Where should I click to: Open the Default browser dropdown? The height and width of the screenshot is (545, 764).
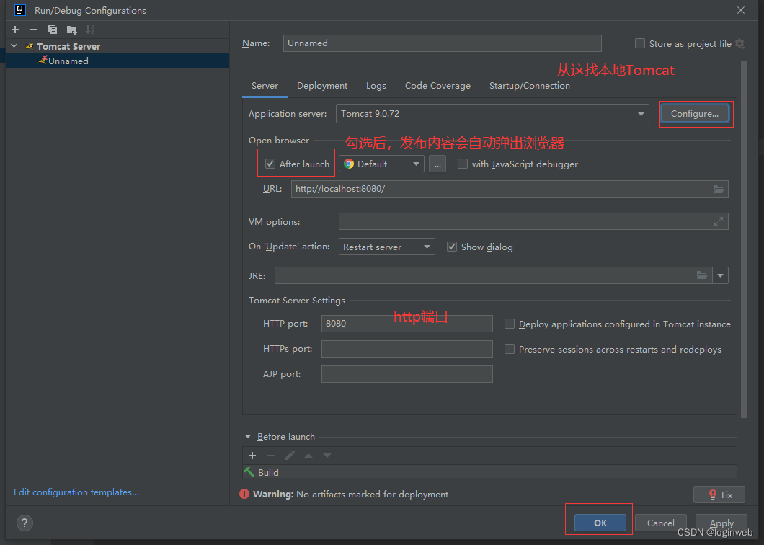pos(381,164)
